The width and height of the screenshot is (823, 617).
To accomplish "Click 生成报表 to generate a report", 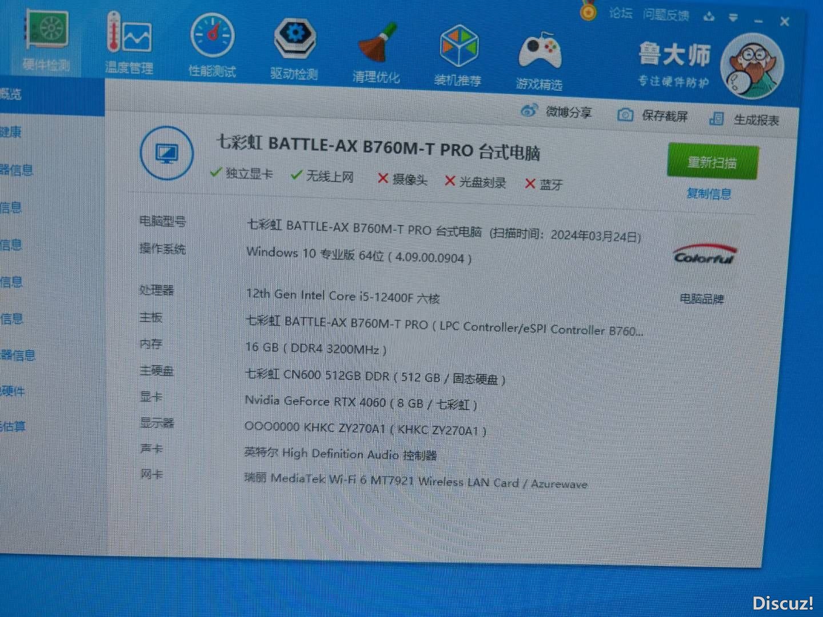I will (744, 119).
